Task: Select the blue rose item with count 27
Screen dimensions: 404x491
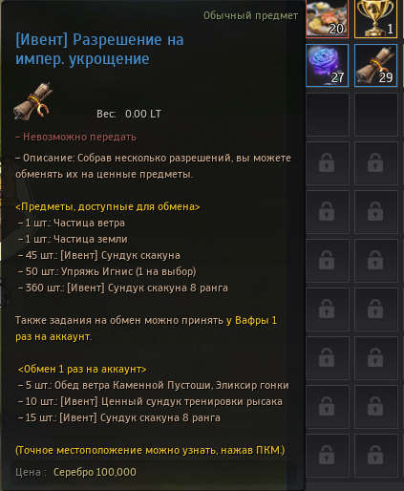Action: 327,66
